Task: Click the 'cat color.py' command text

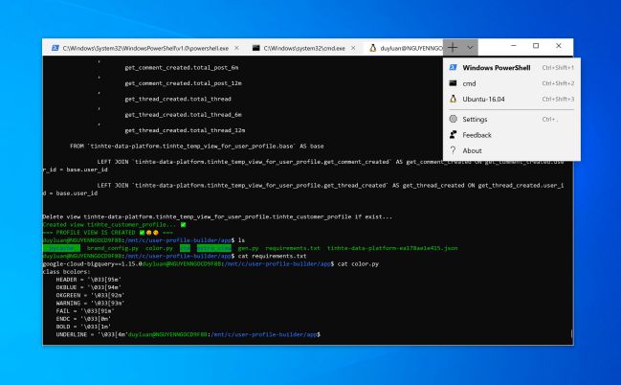Action: click(358, 264)
